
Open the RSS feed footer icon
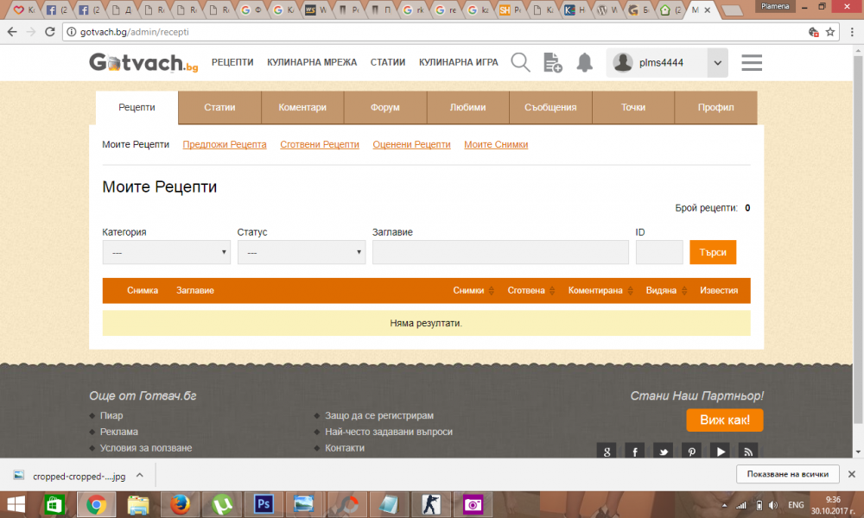click(748, 452)
